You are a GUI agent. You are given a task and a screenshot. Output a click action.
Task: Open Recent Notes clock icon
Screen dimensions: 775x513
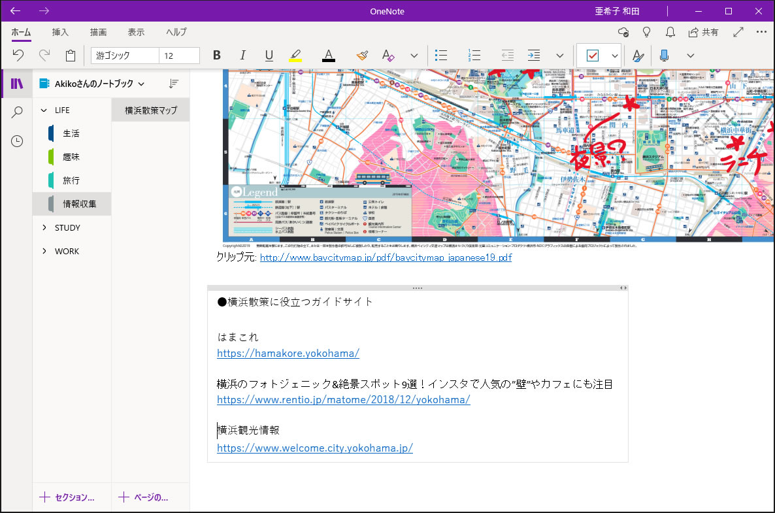tap(17, 141)
